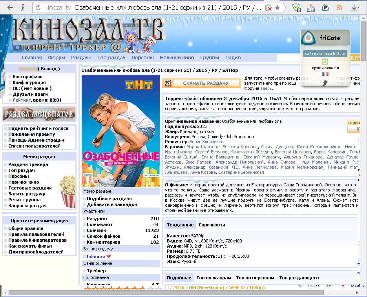Open Персоны in the top navigation
Viewport: 367px width, 297px height.
coord(142,58)
